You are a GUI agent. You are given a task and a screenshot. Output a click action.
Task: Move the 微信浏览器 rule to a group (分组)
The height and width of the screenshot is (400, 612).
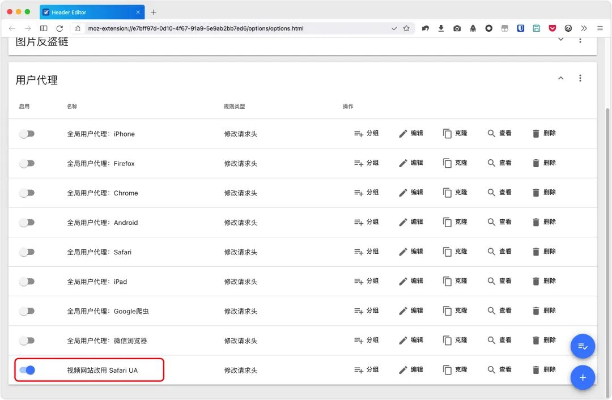pos(367,341)
